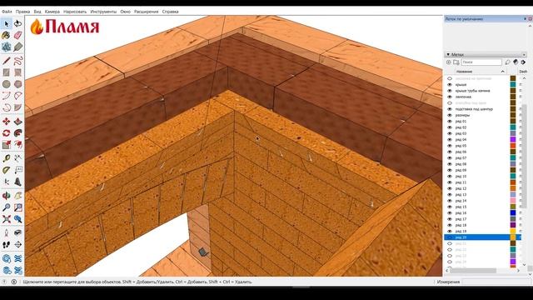Click the Zoom Extents tool
The height and width of the screenshot is (300, 533).
click(7, 218)
